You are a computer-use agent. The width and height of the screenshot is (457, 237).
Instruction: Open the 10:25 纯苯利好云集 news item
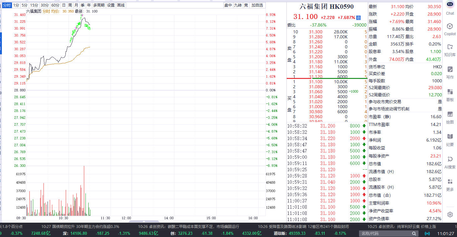coord(402,226)
